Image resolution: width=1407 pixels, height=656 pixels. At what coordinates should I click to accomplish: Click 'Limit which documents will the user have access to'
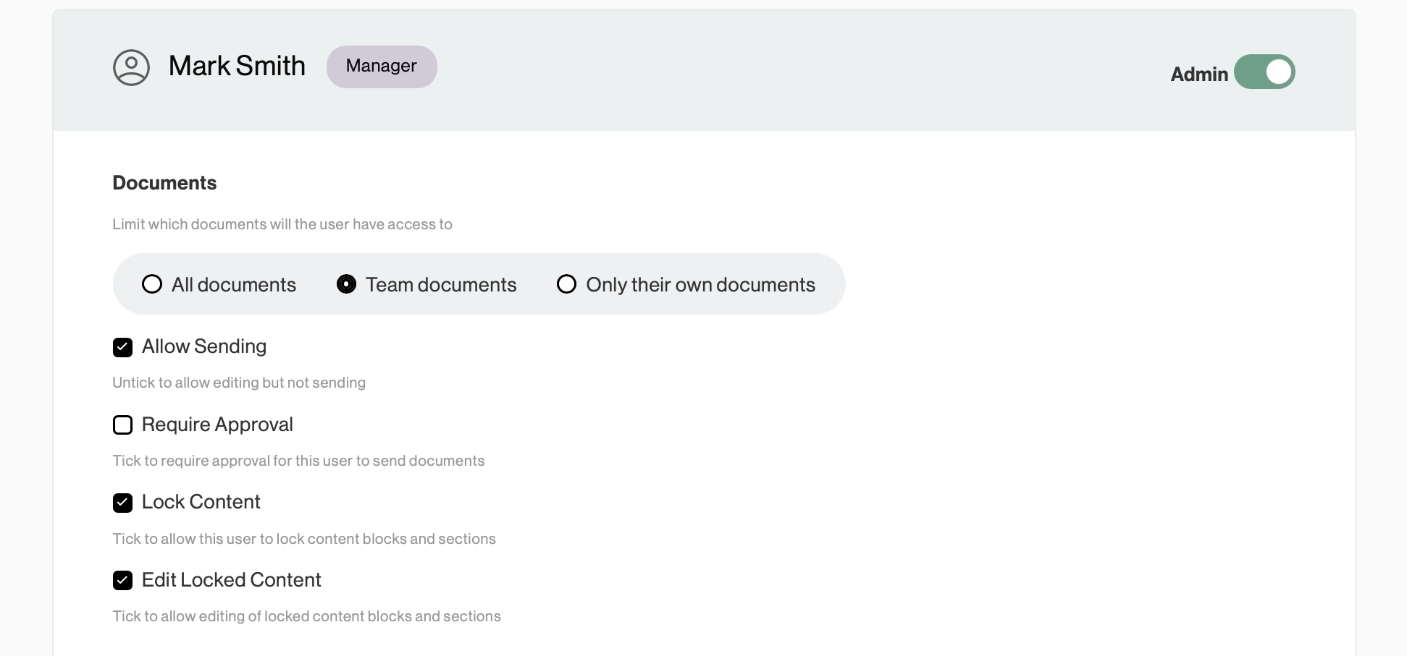tap(282, 224)
